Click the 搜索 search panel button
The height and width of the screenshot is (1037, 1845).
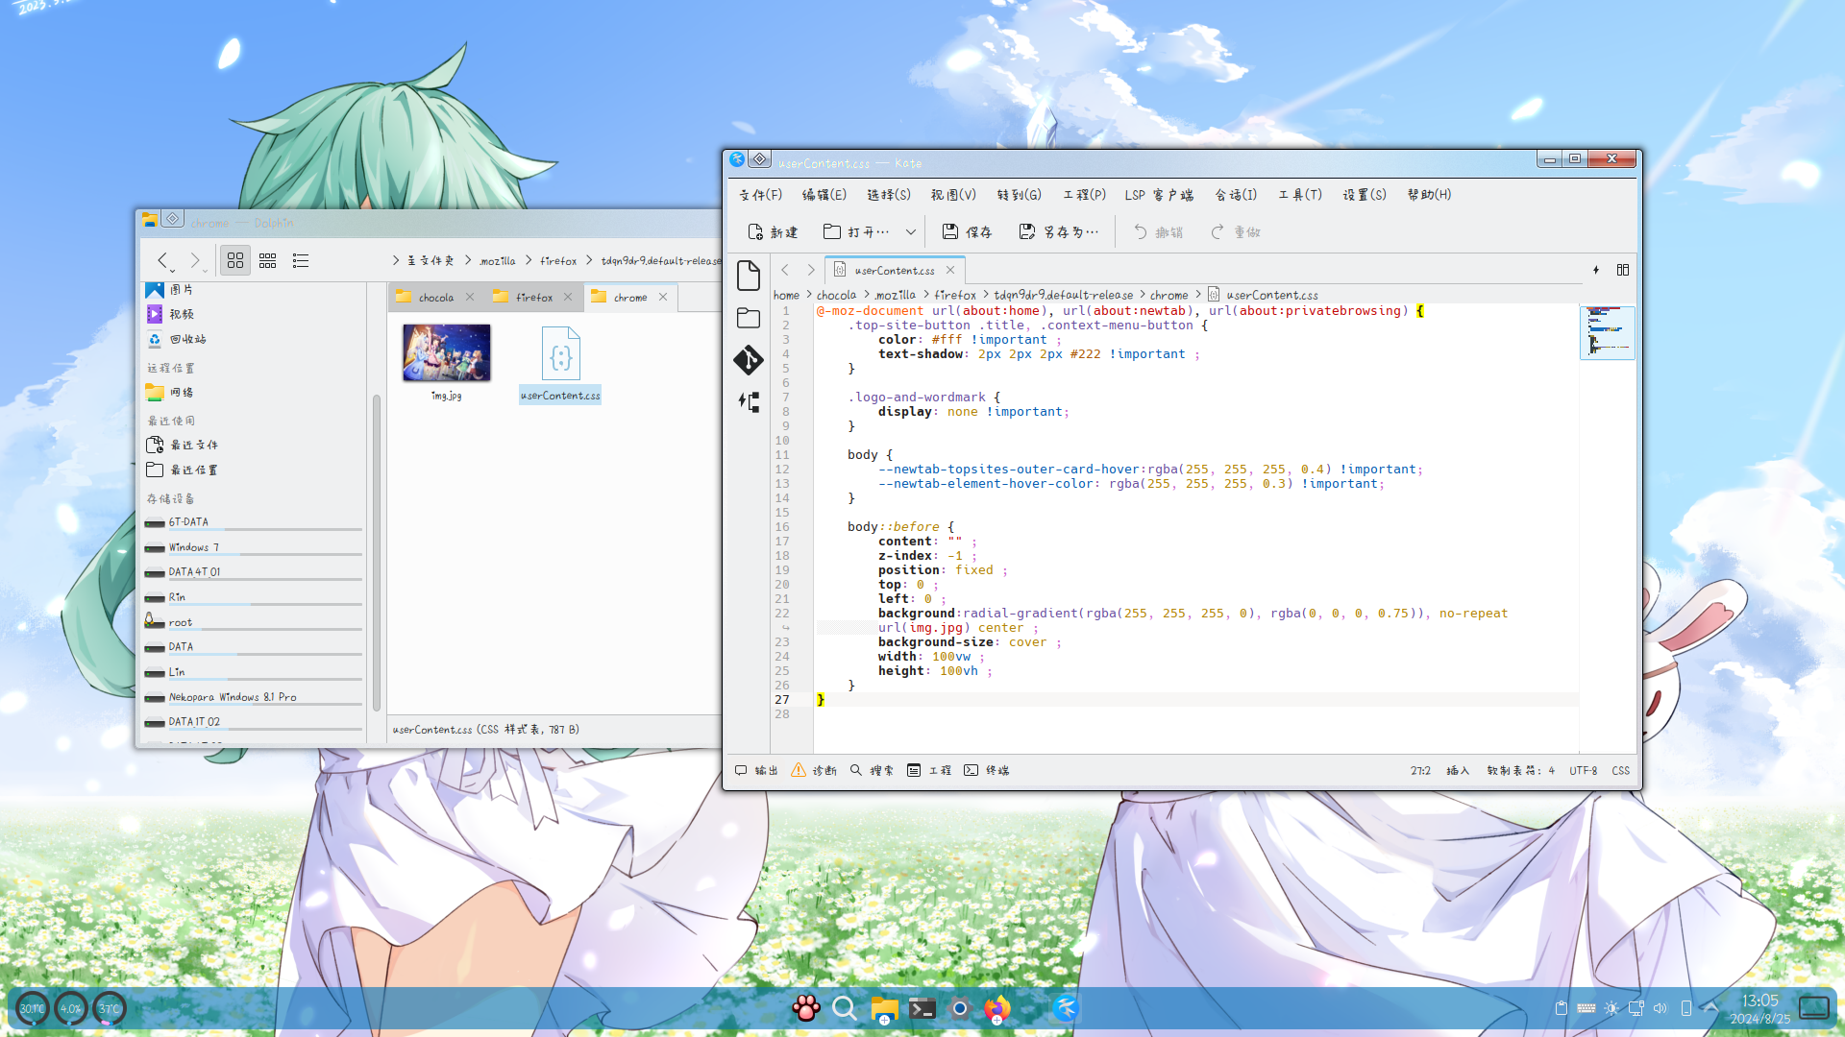click(x=872, y=770)
